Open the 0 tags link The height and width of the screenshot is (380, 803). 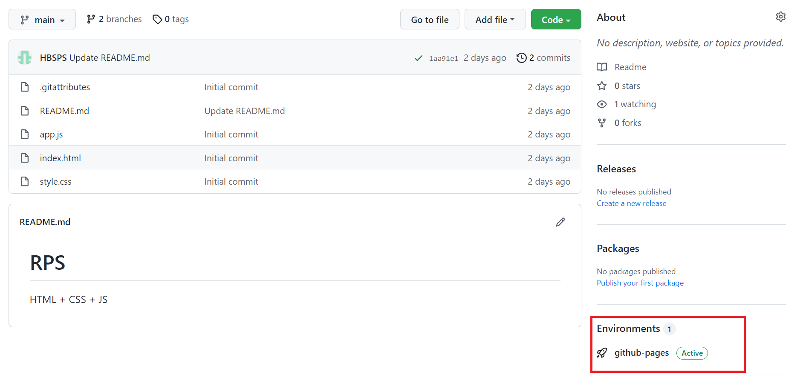[x=171, y=19]
